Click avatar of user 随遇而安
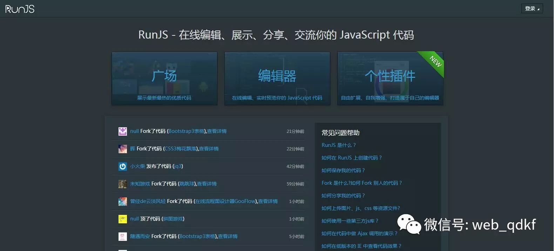Image resolution: width=554 pixels, height=251 pixels. coord(123,237)
